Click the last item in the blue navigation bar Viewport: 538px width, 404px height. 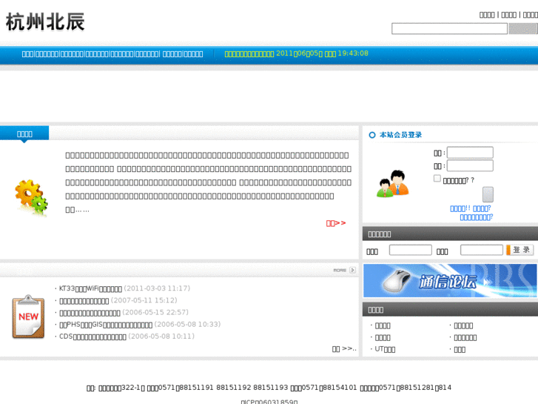tap(194, 54)
